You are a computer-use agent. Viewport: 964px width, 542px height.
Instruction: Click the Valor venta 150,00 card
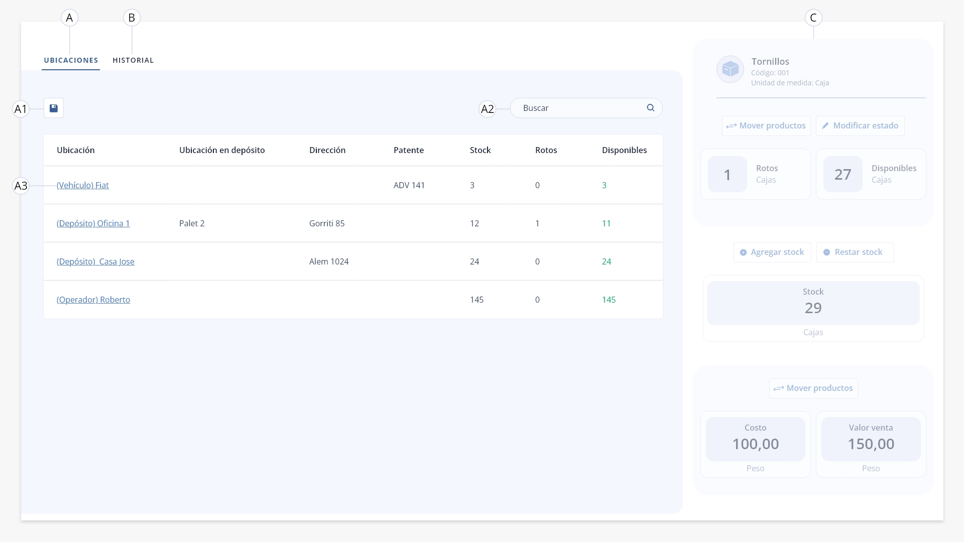[x=871, y=445]
